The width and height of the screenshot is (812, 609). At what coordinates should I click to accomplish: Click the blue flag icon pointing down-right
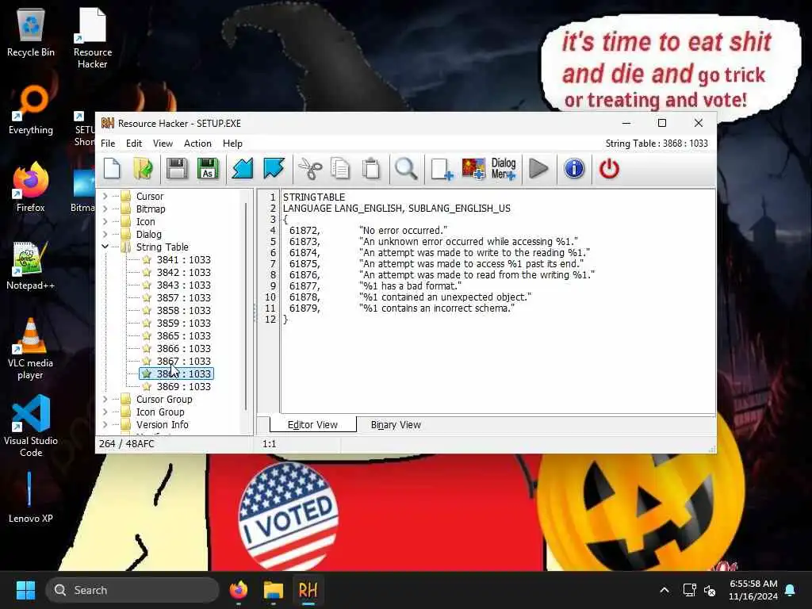(x=274, y=169)
